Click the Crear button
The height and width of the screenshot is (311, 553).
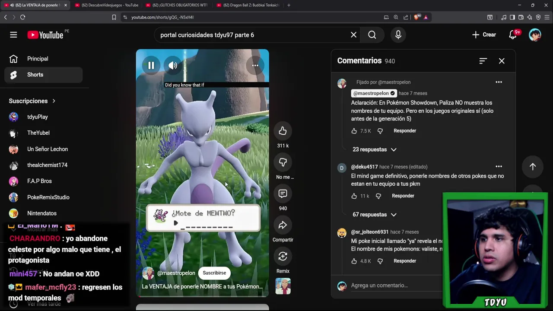[484, 35]
